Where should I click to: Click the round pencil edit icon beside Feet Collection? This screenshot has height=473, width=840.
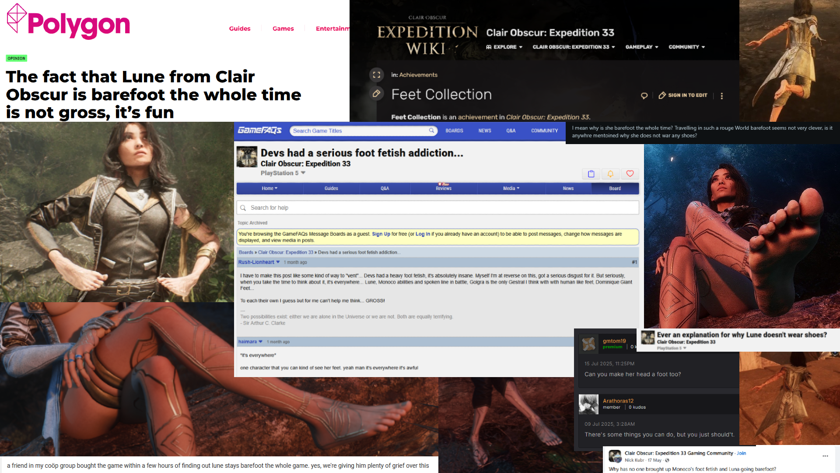click(x=376, y=94)
